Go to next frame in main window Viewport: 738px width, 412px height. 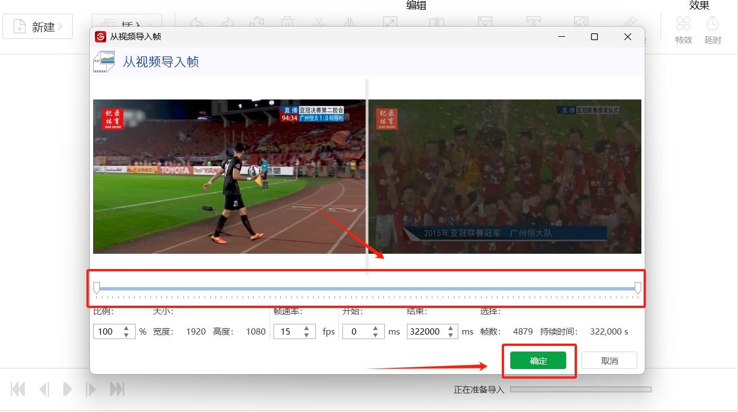(90, 389)
